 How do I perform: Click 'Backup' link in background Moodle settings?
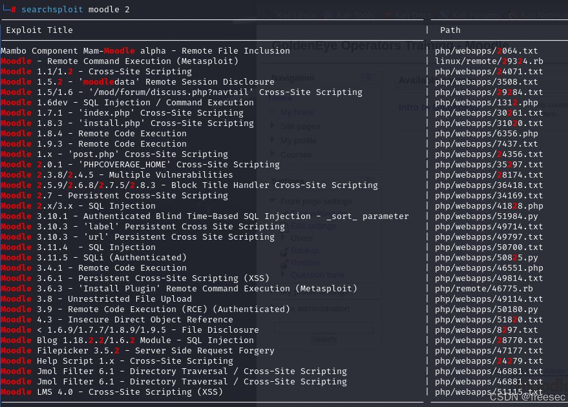pos(304,250)
